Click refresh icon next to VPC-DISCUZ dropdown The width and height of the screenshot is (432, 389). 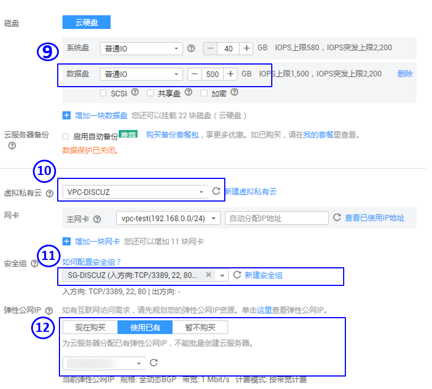(x=216, y=191)
